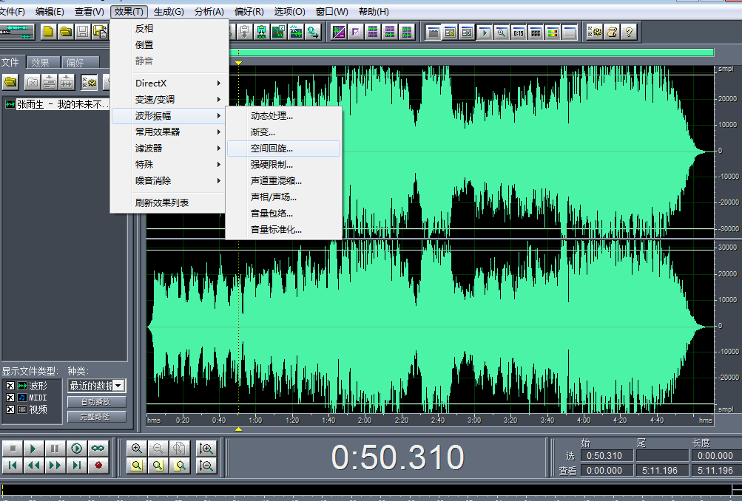Click the circled play-to-end button
This screenshot has width=742, height=501.
(x=76, y=448)
